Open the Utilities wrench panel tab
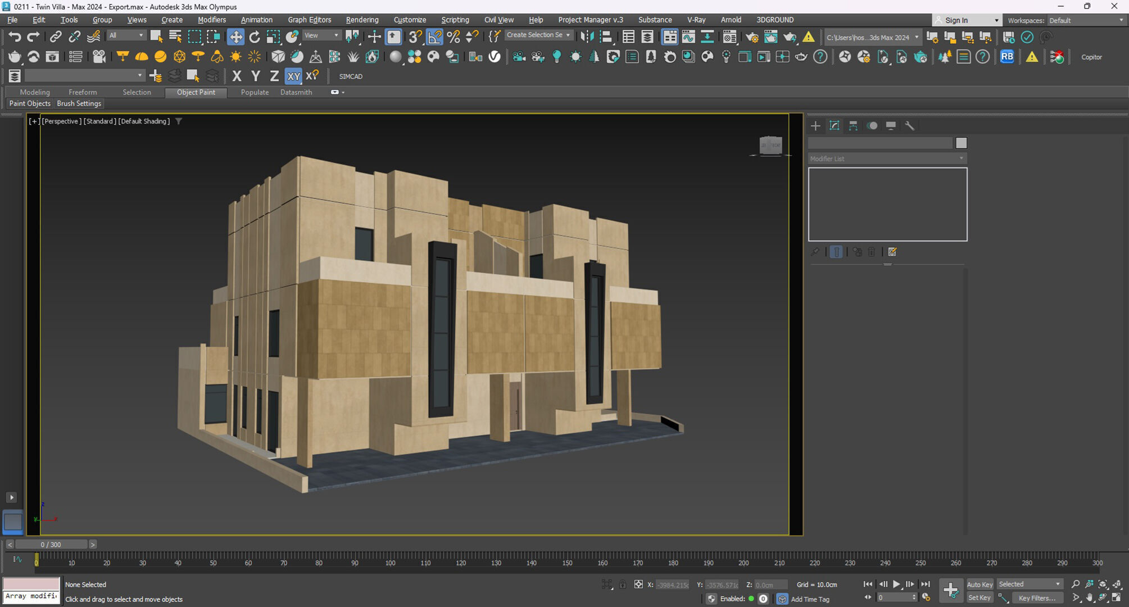The width and height of the screenshot is (1129, 607). 910,126
